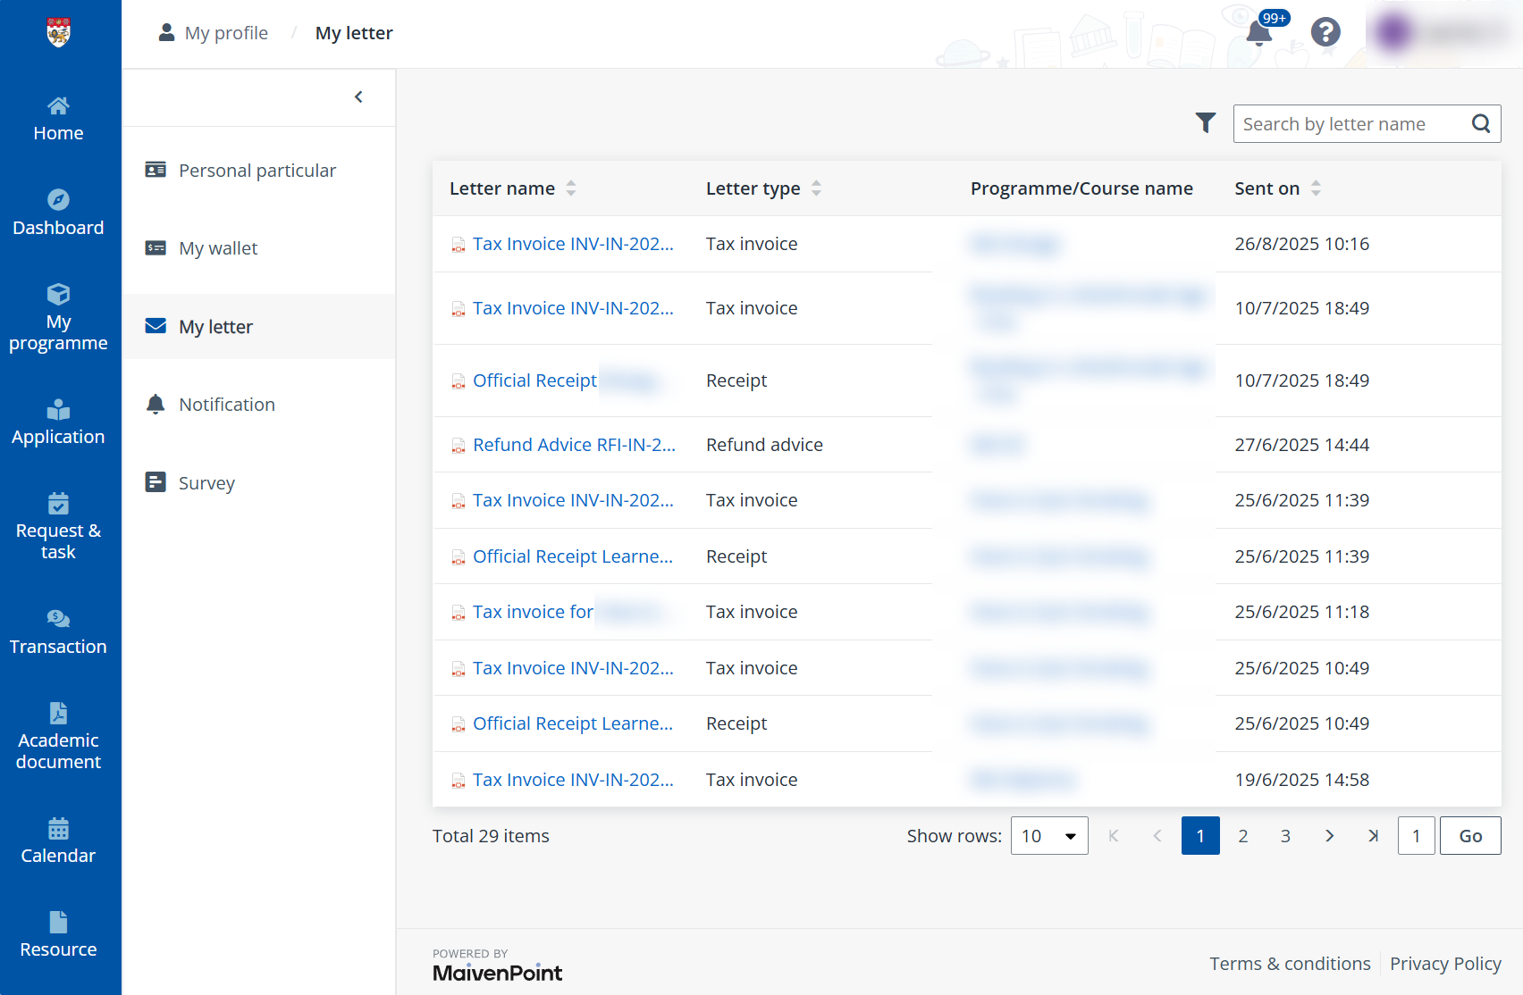The width and height of the screenshot is (1523, 995).
Task: Open the help question mark icon
Action: pos(1325,33)
